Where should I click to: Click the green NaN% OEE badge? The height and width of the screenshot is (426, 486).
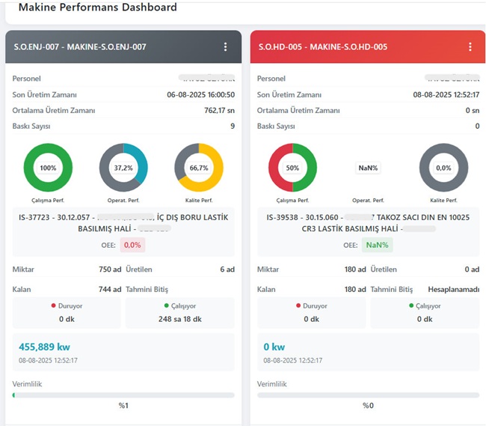click(377, 245)
